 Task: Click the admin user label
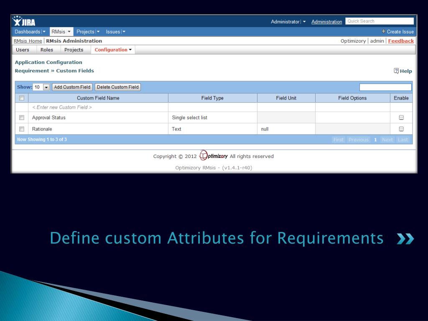377,41
